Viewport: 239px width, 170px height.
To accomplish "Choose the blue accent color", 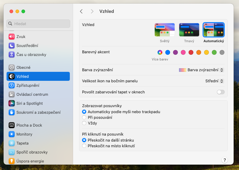I will (x=168, y=52).
